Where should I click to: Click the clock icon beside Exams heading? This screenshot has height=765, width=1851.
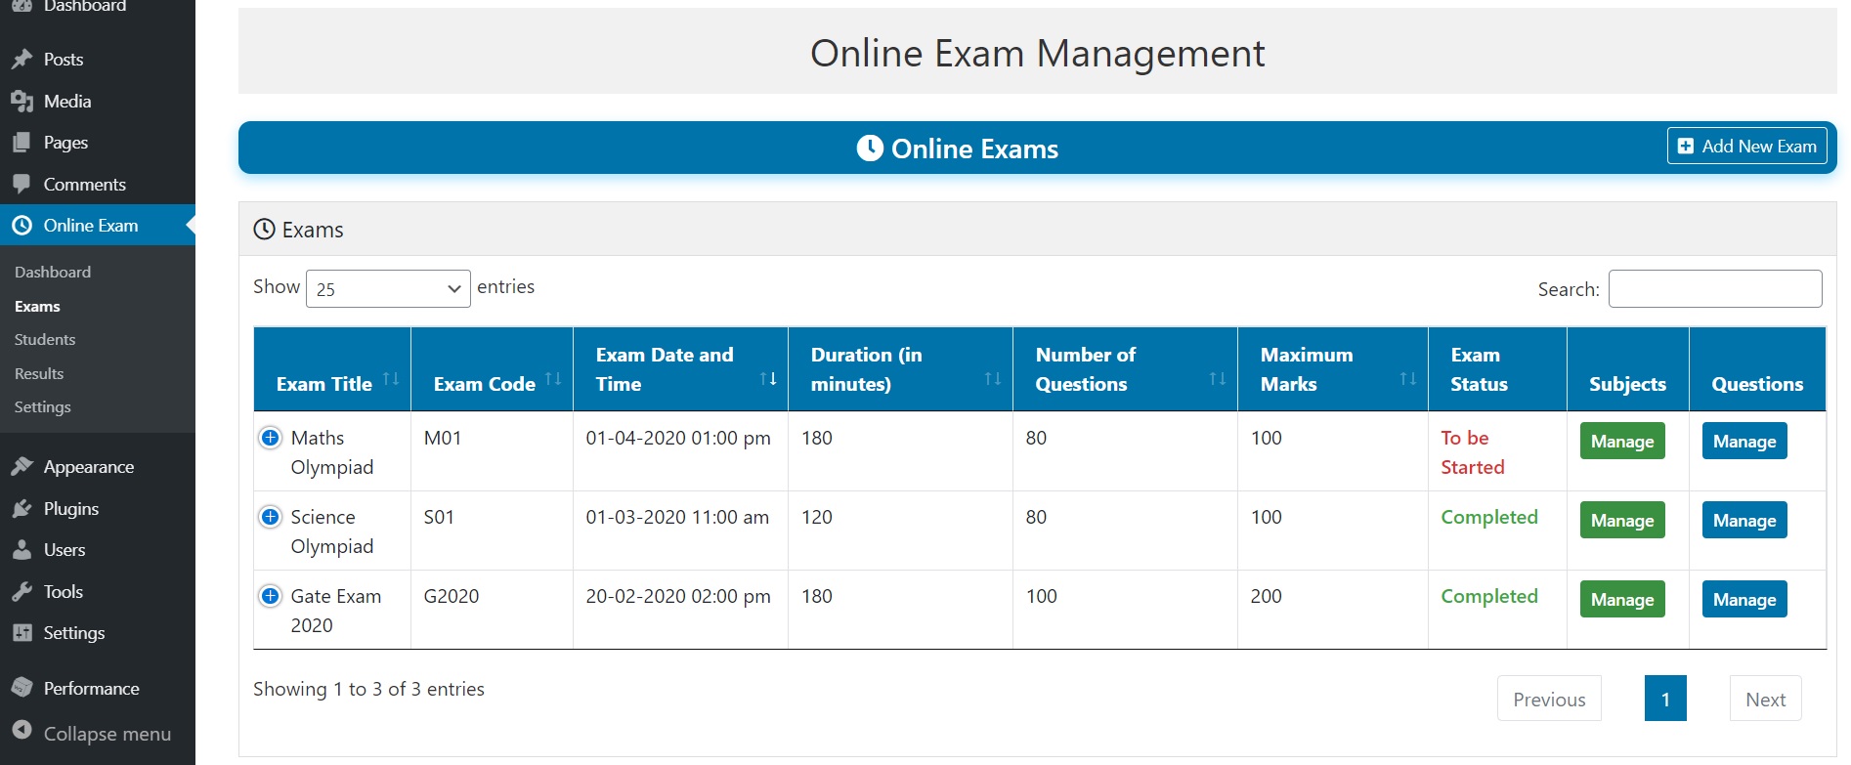tap(264, 230)
